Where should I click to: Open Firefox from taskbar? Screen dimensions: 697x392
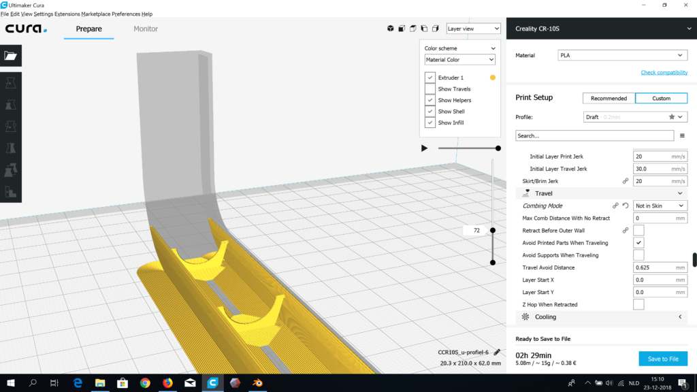167,382
